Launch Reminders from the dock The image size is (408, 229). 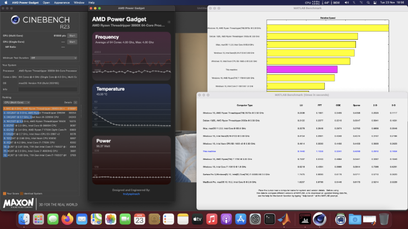click(x=168, y=219)
